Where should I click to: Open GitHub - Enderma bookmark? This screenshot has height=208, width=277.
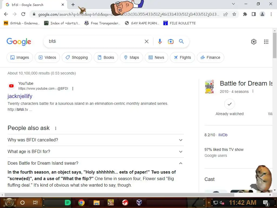point(22,23)
